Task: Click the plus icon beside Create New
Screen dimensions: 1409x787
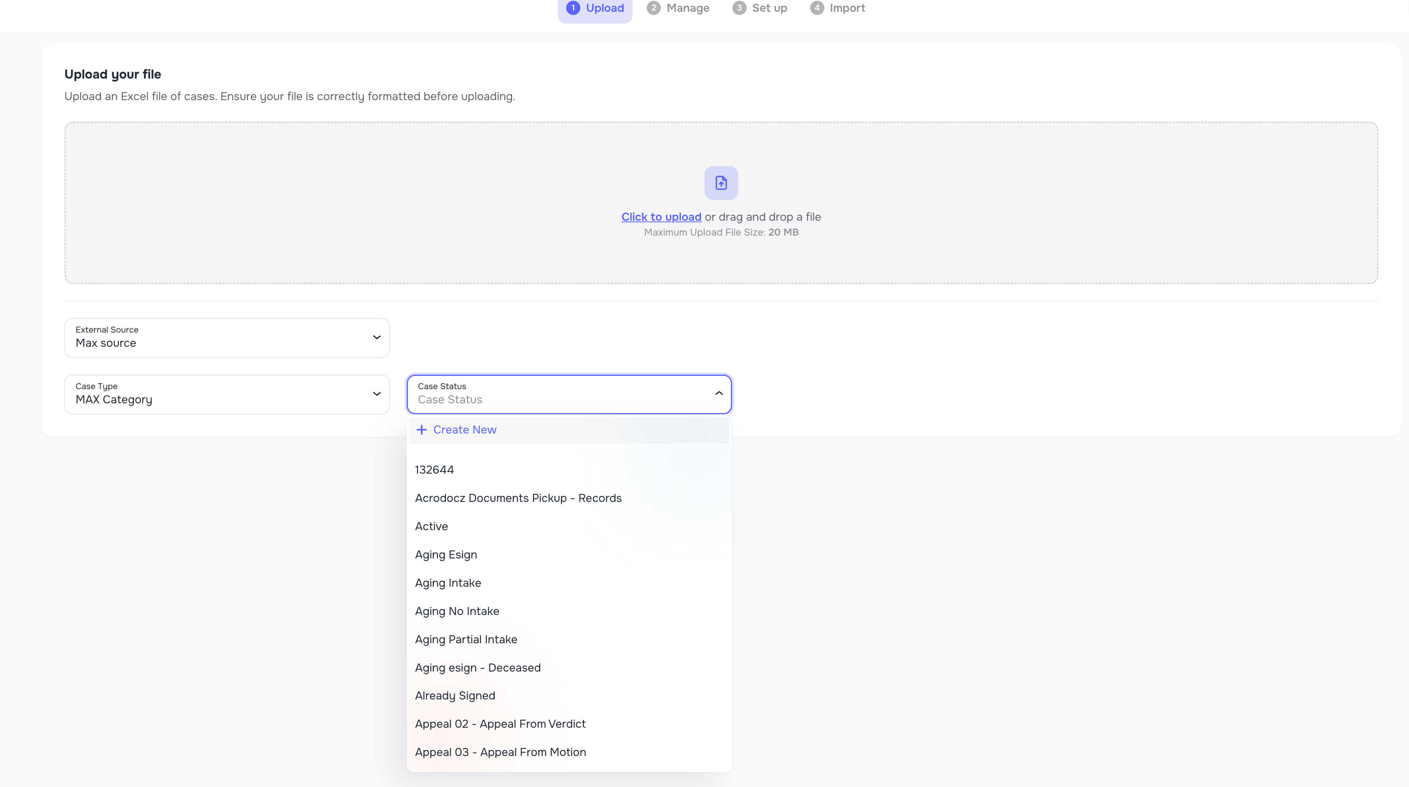Action: point(422,430)
